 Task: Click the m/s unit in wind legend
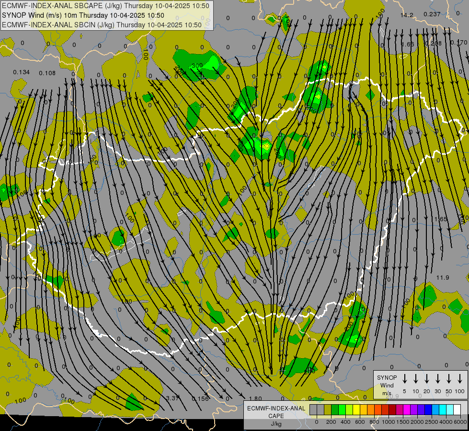tap(387, 393)
